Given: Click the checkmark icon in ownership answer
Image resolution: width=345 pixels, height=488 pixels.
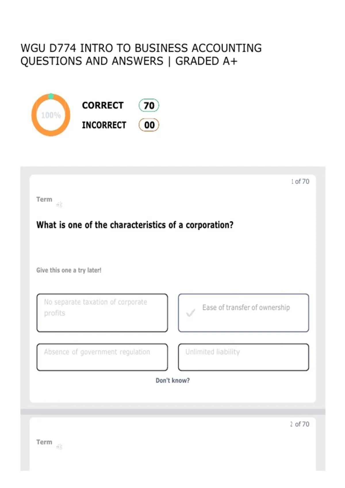Looking at the screenshot, I should [x=191, y=313].
